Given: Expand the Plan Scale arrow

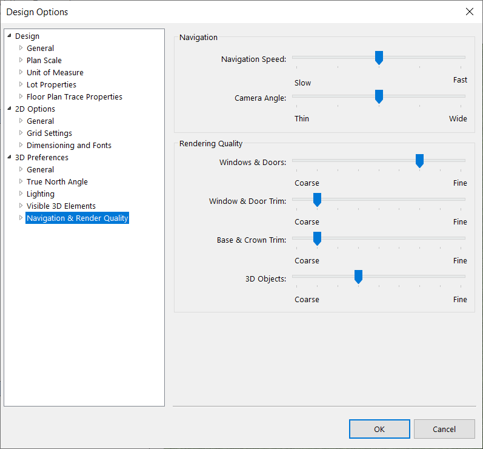Looking at the screenshot, I should tap(21, 60).
